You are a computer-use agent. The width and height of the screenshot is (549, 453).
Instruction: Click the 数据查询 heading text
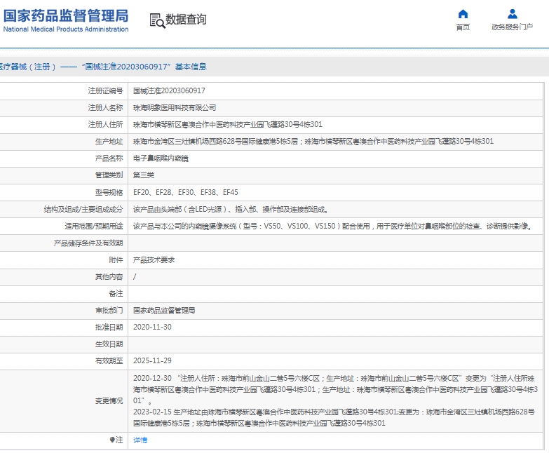[186, 19]
